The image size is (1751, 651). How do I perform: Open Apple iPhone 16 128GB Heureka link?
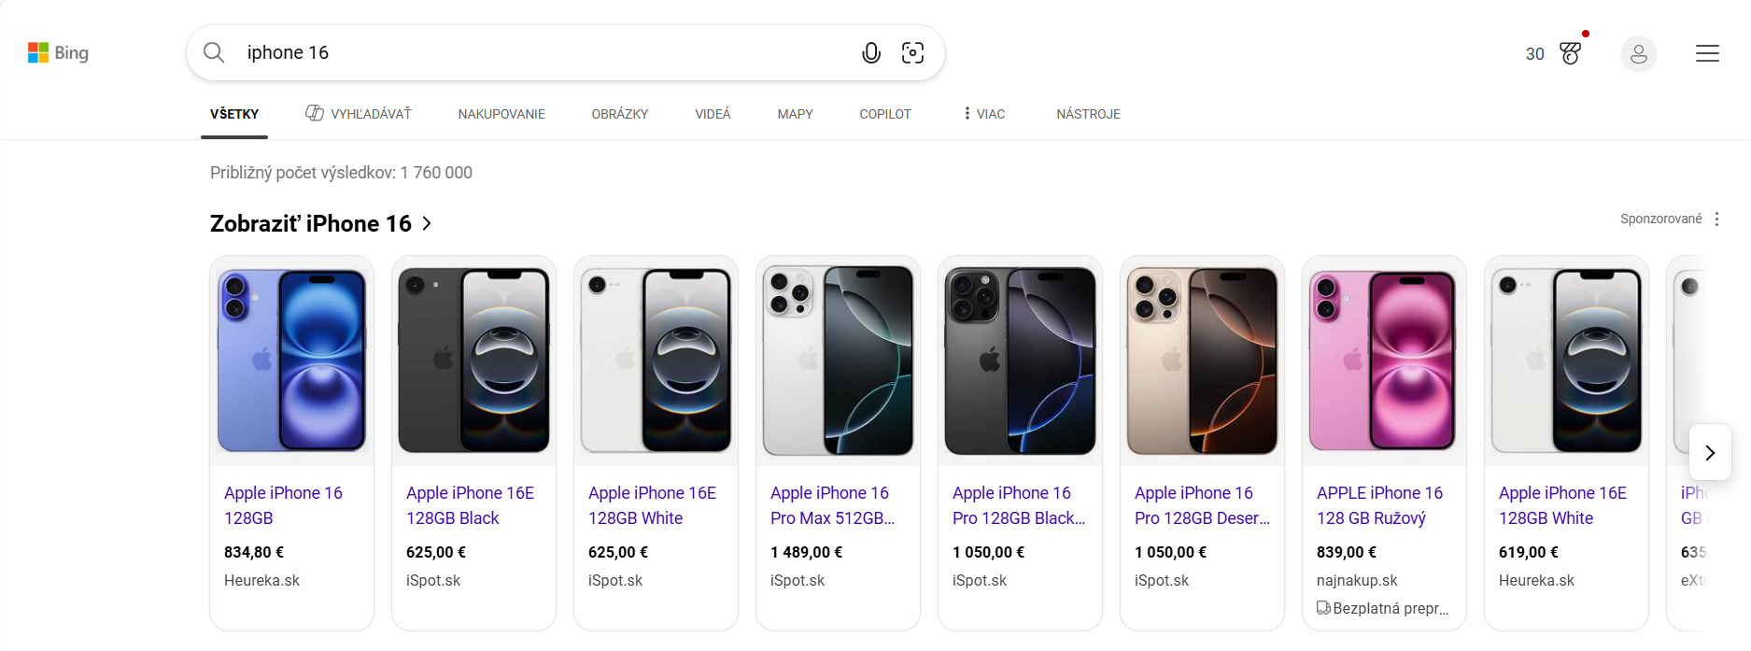[x=283, y=504]
